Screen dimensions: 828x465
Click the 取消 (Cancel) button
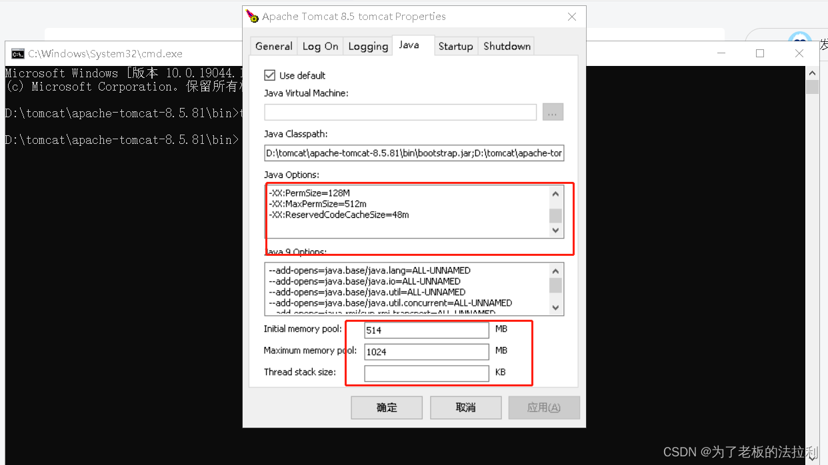click(465, 408)
